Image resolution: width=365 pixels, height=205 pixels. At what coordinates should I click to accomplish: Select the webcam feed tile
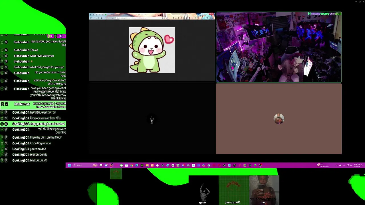pos(279,47)
